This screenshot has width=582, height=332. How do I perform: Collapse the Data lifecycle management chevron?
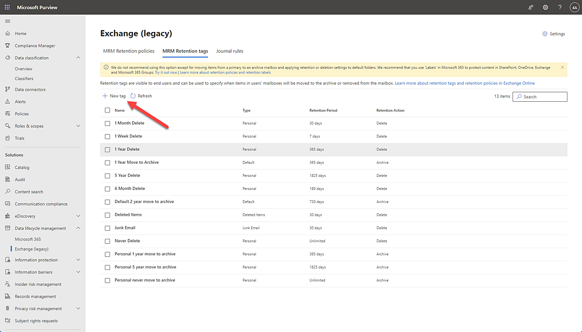pos(79,228)
